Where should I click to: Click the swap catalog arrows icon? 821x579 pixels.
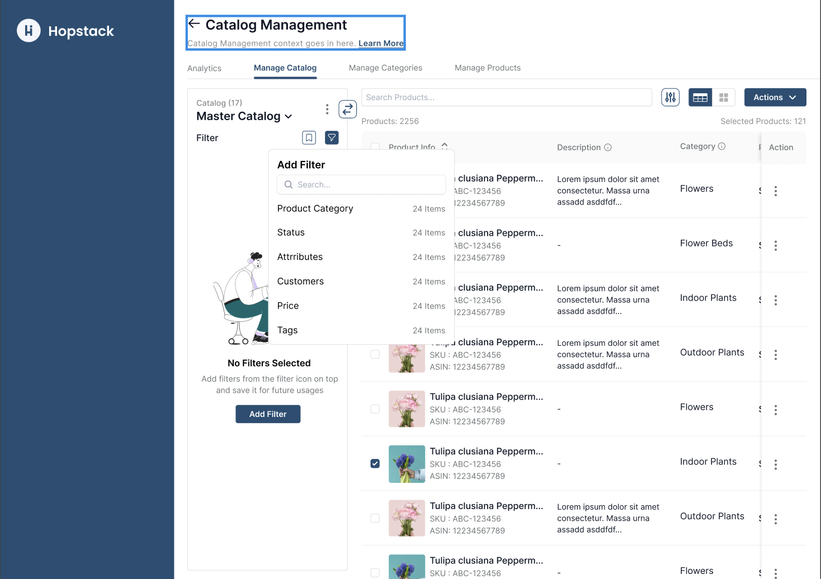(347, 109)
